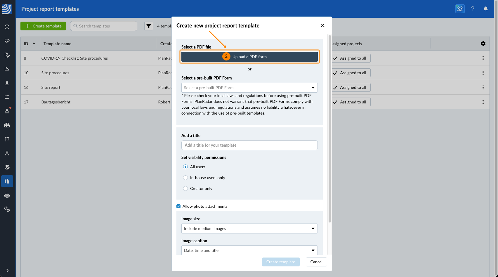Open the folder icon in sidebar
Image resolution: width=498 pixels, height=277 pixels.
(x=7, y=97)
